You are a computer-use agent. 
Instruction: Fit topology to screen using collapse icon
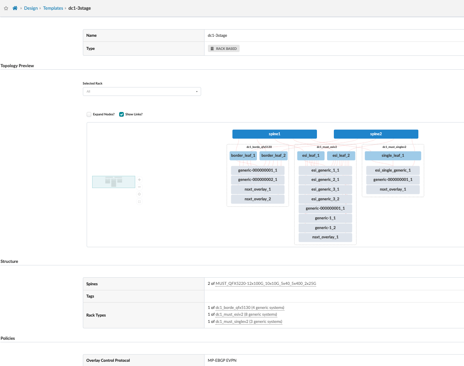pyautogui.click(x=139, y=202)
